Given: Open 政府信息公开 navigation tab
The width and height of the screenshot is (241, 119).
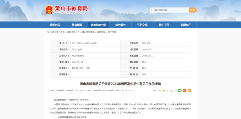Looking at the screenshot, I should click(x=99, y=25).
